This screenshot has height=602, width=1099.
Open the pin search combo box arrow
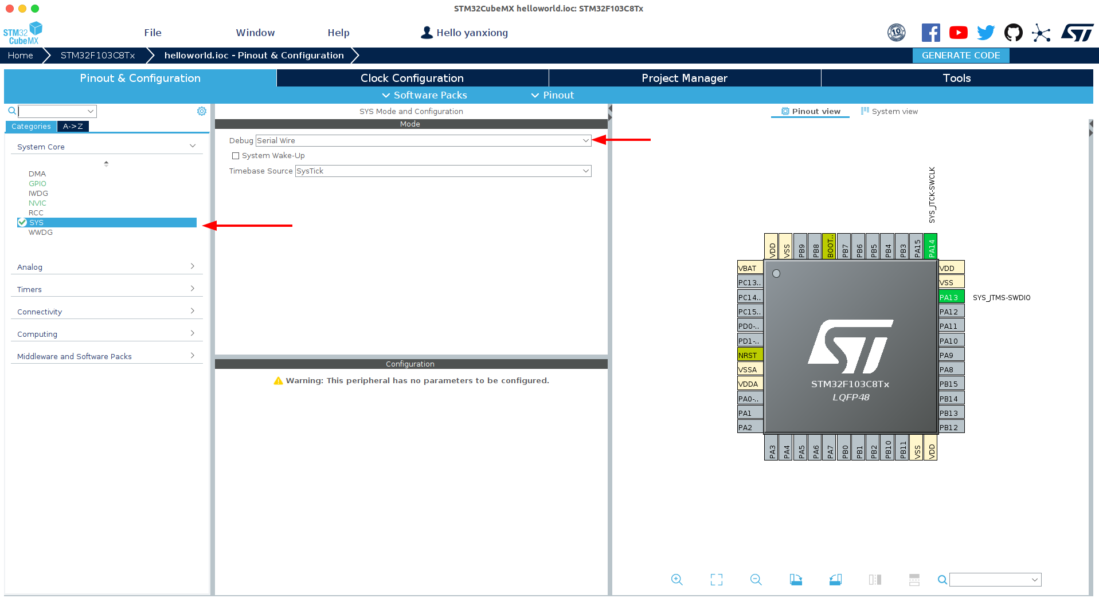(x=1035, y=580)
